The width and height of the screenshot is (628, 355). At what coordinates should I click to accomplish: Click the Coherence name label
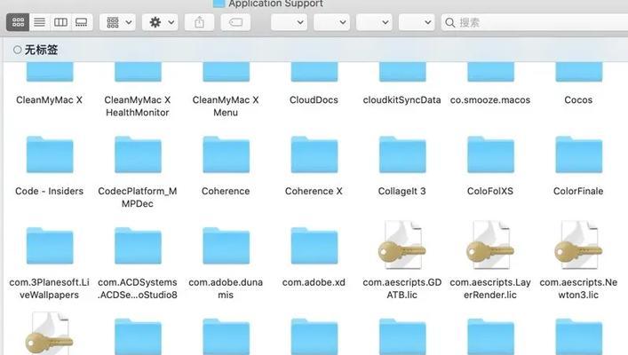click(x=226, y=192)
